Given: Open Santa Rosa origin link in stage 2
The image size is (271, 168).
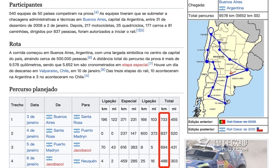Looking at the screenshot, I should [55, 133].
